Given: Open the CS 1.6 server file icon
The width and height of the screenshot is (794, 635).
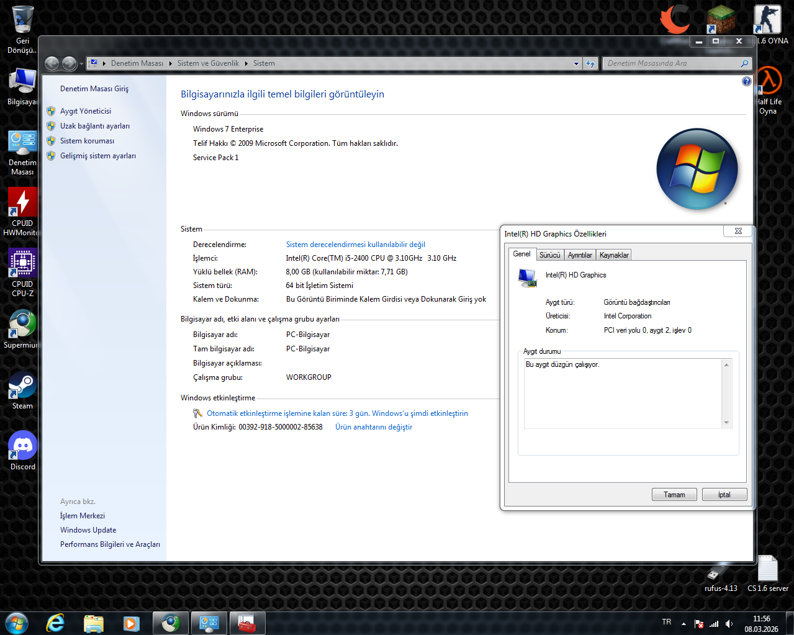Looking at the screenshot, I should pyautogui.click(x=768, y=574).
